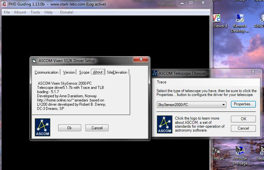264x170 pixels.
Task: Click the Driver Setup title bar icon
Action: coord(34,61)
